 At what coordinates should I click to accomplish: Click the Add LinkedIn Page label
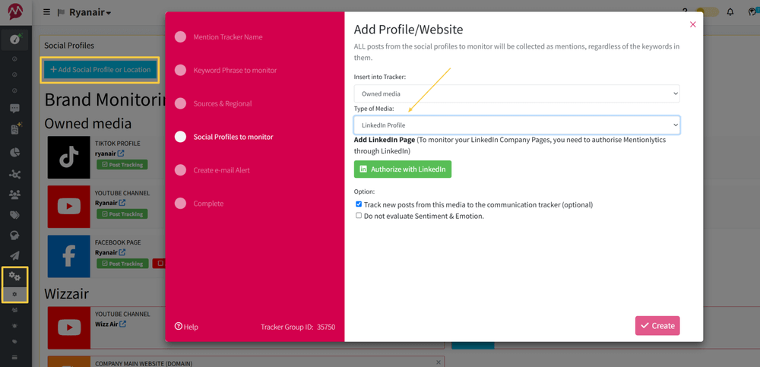pyautogui.click(x=385, y=140)
